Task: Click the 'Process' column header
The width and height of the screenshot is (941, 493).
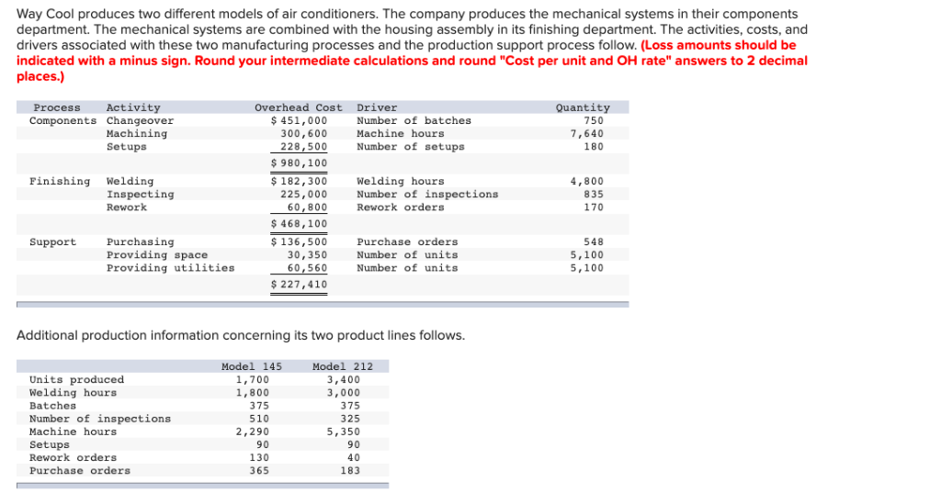Action: pos(57,107)
